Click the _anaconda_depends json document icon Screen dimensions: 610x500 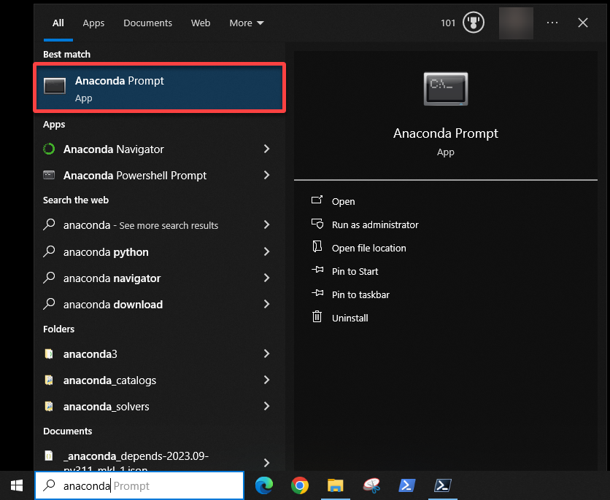tap(49, 455)
